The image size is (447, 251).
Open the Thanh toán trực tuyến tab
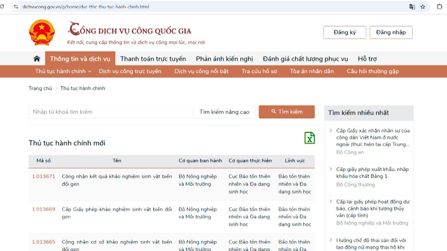153,59
